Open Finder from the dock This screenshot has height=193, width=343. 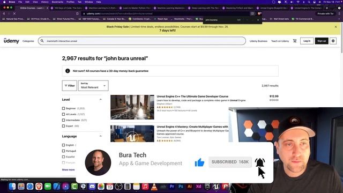[x=12, y=187]
